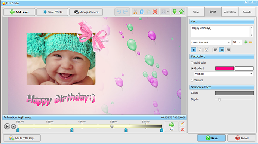Click the Undo arrow icon
Screen dimensions: 258x144
pyautogui.click(x=119, y=12)
